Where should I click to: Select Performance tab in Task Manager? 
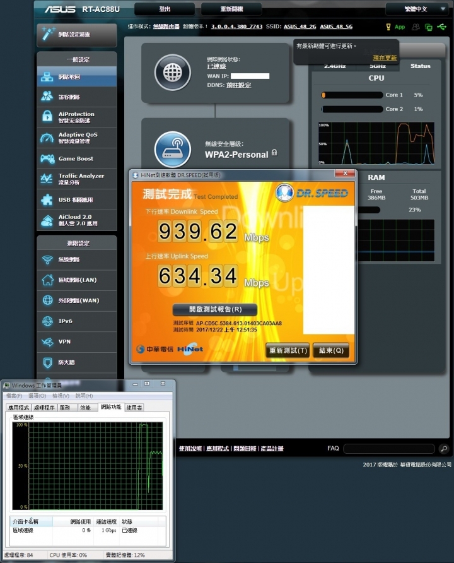click(x=87, y=408)
